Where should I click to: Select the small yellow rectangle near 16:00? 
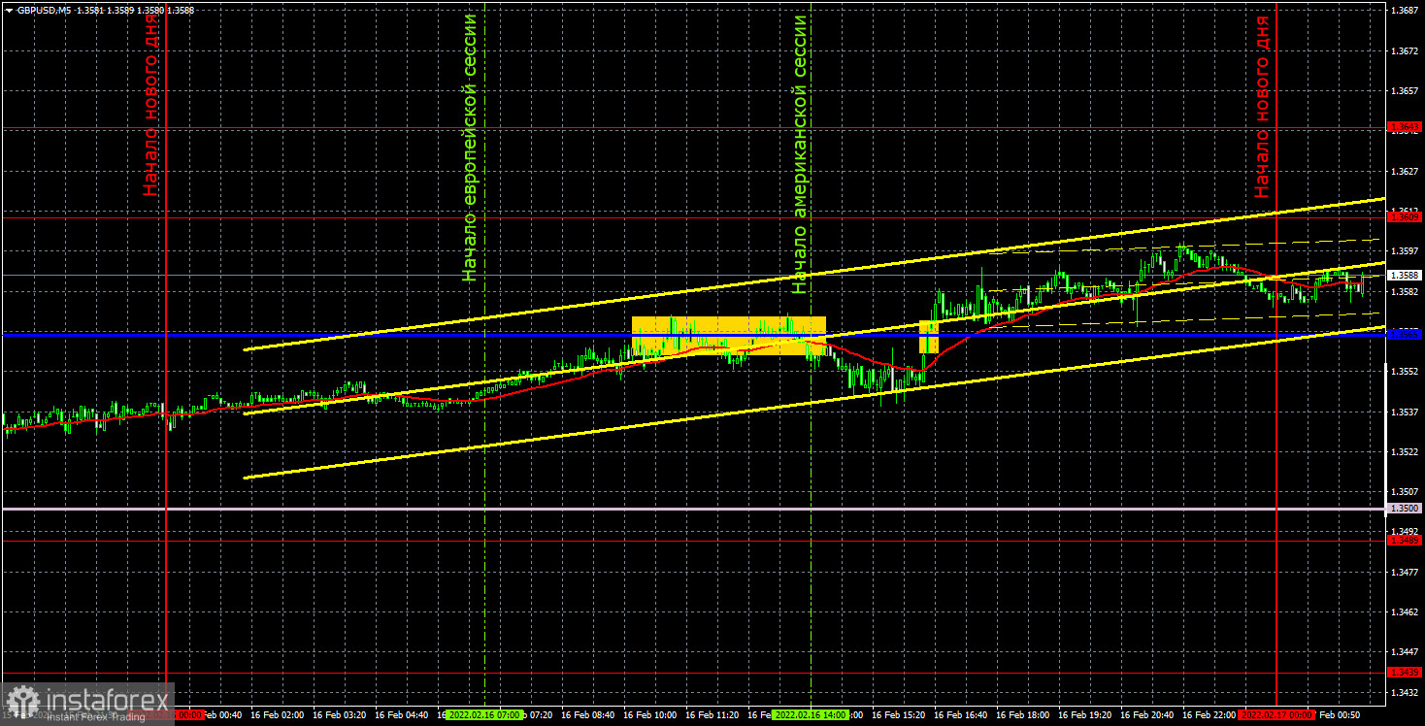(x=929, y=337)
